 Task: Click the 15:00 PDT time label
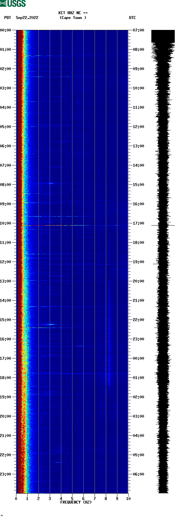pyautogui.click(x=6, y=320)
